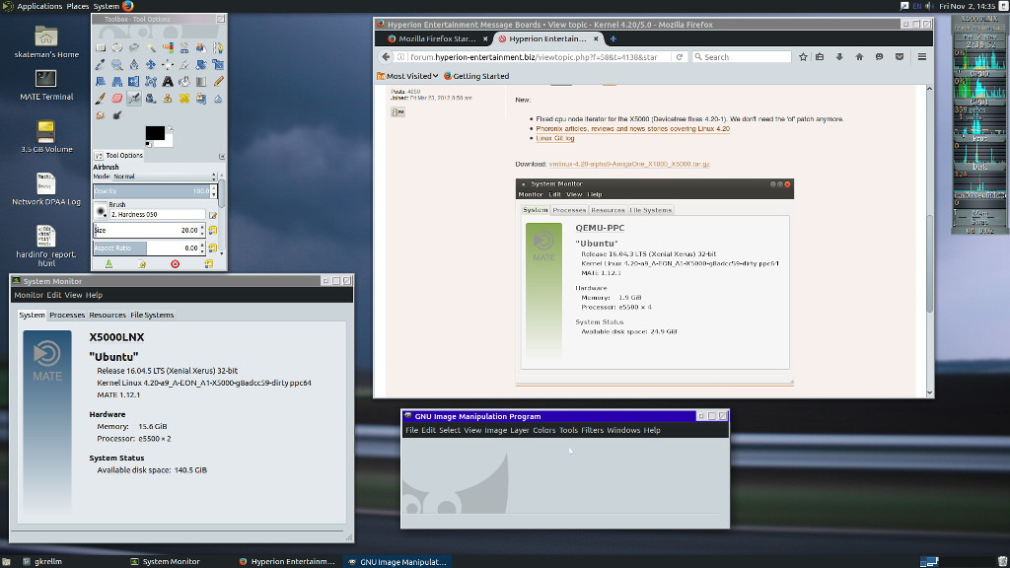Choose the Eraser tool
Screen dimensions: 1010x568
[117, 99]
